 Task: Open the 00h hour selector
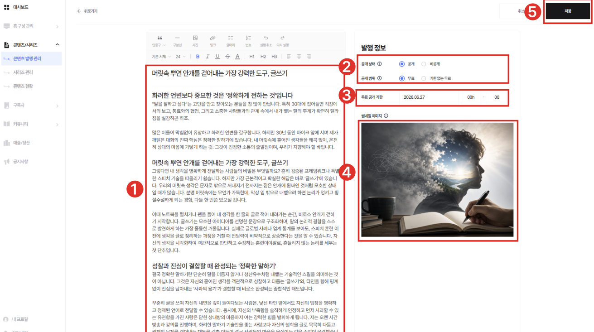click(470, 97)
